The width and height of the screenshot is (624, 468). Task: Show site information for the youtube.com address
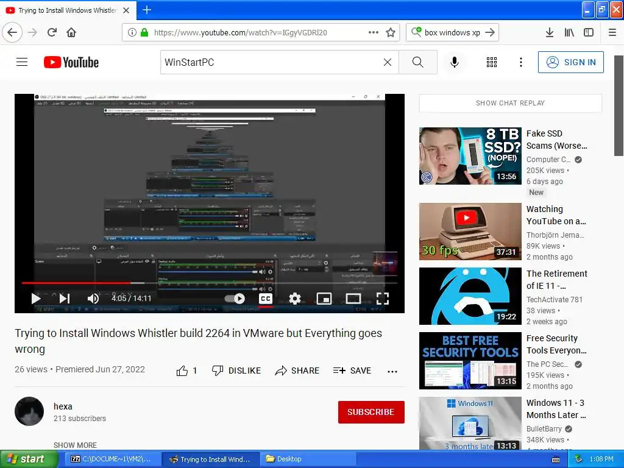(x=132, y=32)
